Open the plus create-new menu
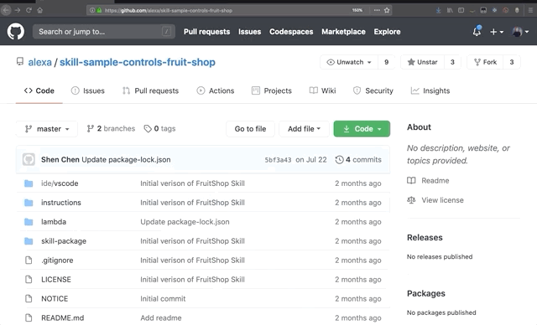This screenshot has height=325, width=537. pos(496,32)
